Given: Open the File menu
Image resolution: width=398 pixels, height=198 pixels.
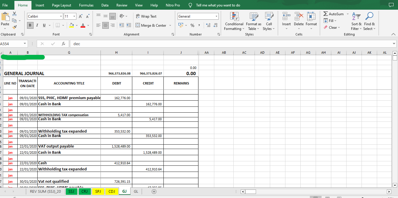Looking at the screenshot, I should (x=5, y=5).
